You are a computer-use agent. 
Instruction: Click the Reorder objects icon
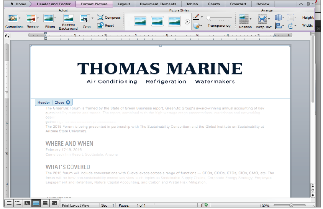click(278, 18)
